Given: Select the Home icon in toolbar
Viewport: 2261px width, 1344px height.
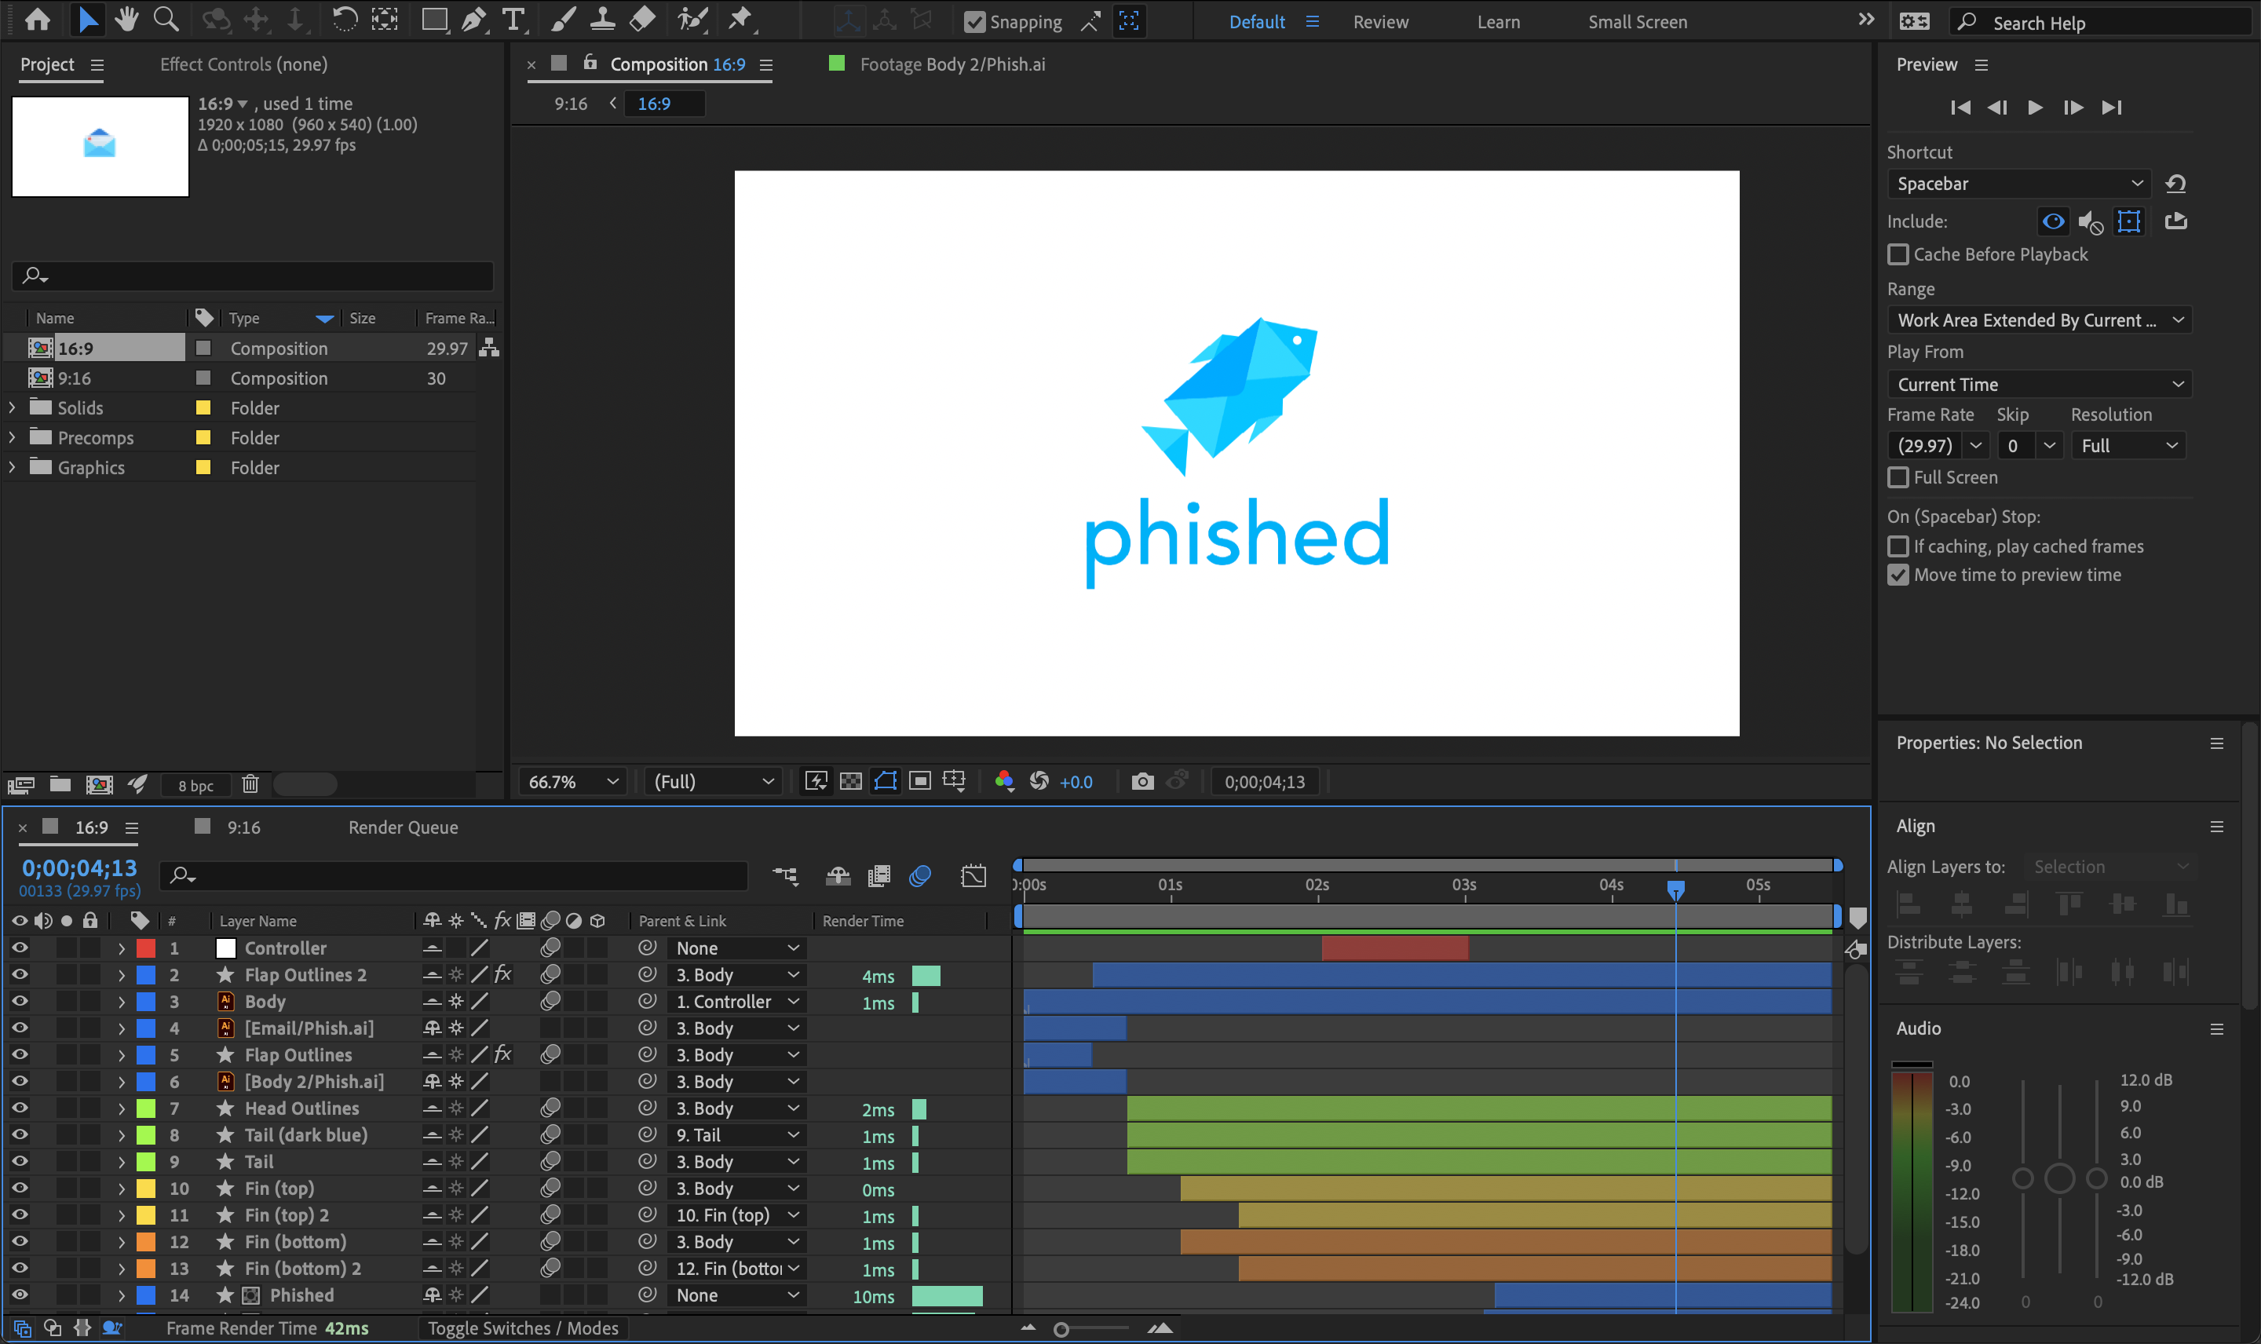Looking at the screenshot, I should pos(37,19).
